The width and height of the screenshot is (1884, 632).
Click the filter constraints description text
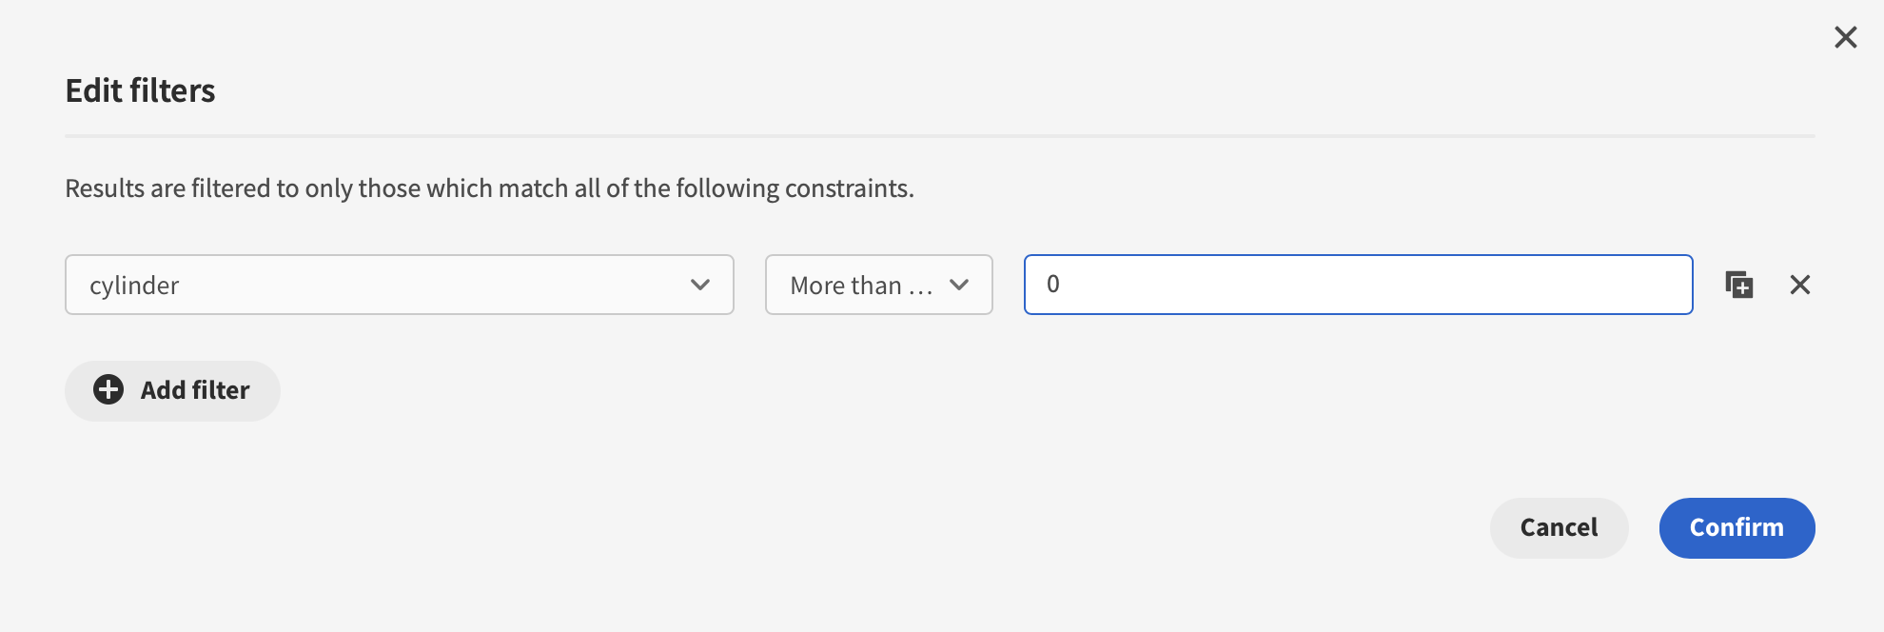click(489, 188)
